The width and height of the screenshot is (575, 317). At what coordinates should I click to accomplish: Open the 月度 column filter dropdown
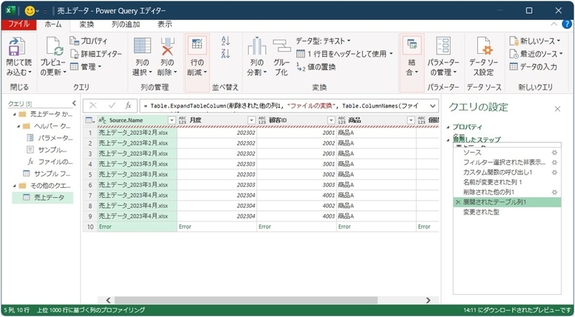pos(252,120)
